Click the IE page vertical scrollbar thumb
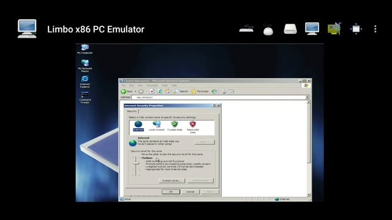Viewport: 392px width, 220px height. coord(309,133)
